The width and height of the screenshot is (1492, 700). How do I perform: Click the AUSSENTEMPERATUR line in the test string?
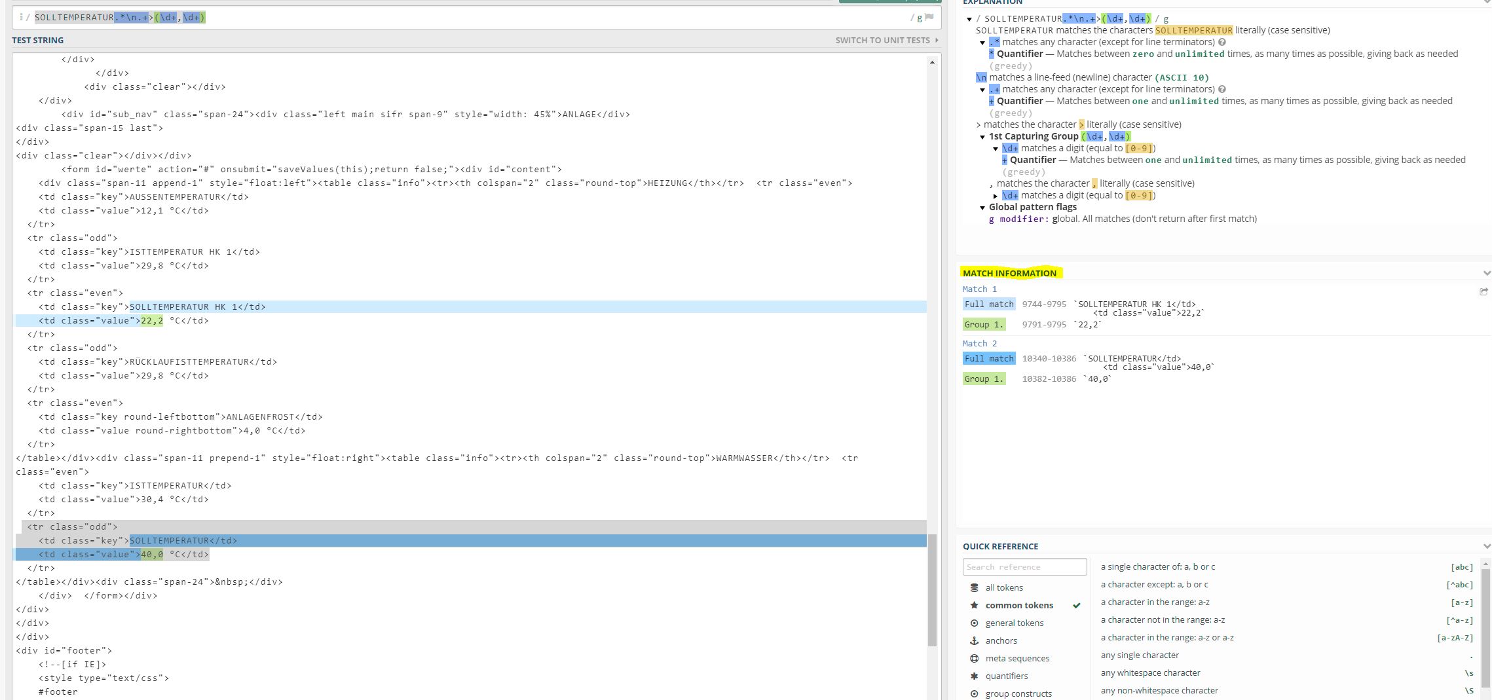click(143, 196)
